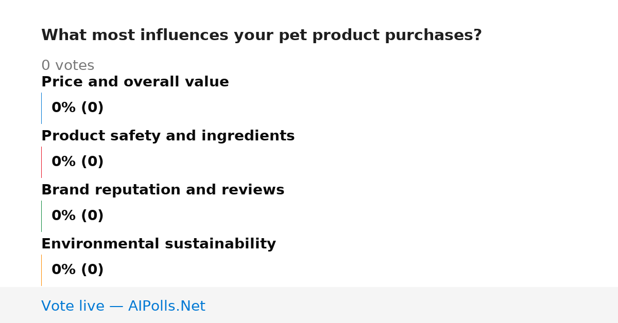Select Brand reputation and reviews option
The height and width of the screenshot is (323, 618).
(x=163, y=190)
